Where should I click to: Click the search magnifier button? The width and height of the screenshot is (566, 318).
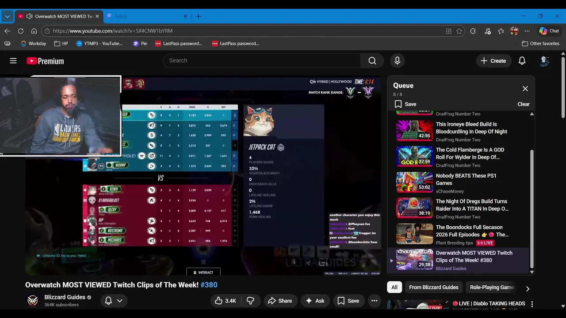pos(372,61)
